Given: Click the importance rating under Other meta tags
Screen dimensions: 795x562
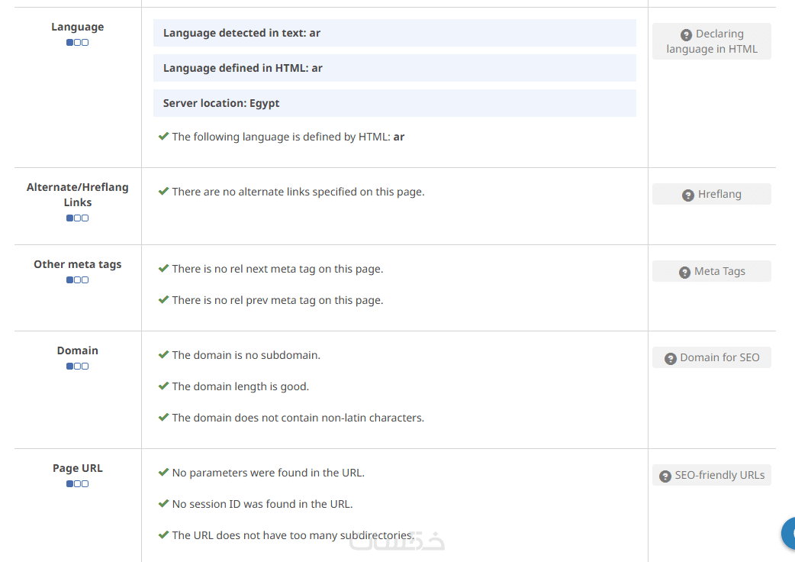Looking at the screenshot, I should click(x=77, y=280).
